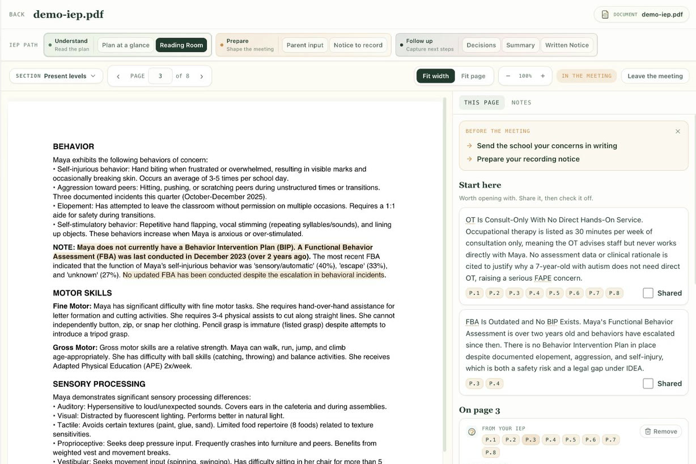
Task: Switch to Reading Room
Action: (181, 45)
